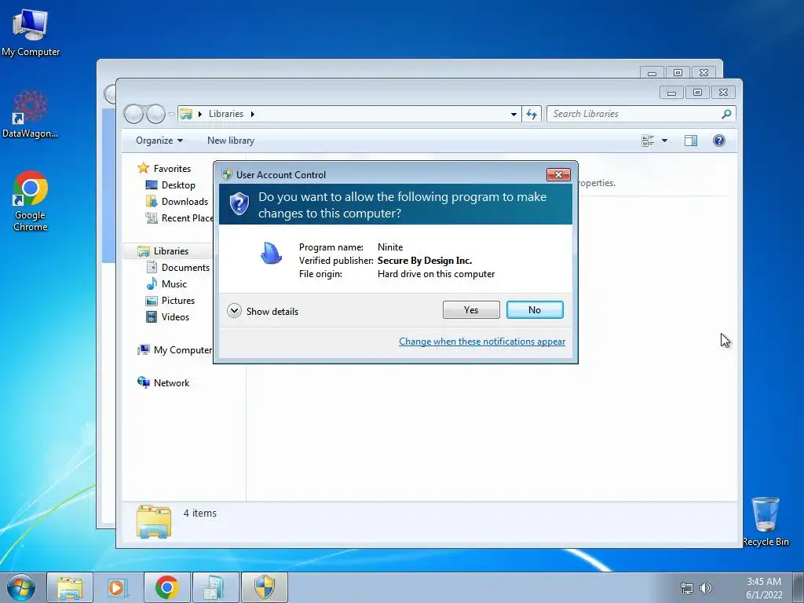Click the Network globe icon
The image size is (804, 603).
pos(143,382)
